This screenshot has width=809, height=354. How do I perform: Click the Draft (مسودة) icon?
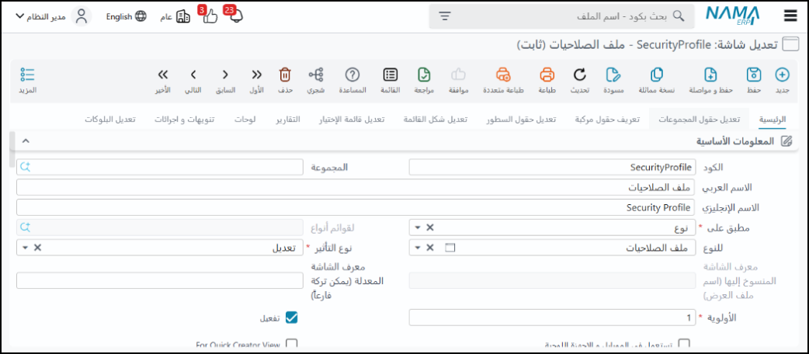613,75
